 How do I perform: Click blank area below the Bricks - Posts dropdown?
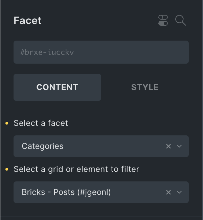click(101, 210)
